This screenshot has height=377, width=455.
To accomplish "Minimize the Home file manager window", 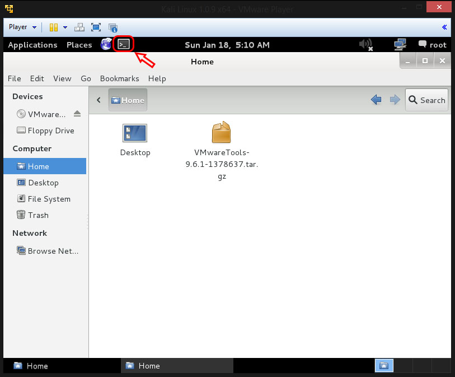I will (408, 61).
